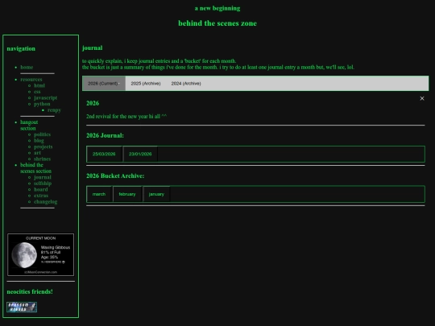Visit the hangout section link
Image resolution: width=435 pixels, height=326 pixels.
click(x=29, y=125)
